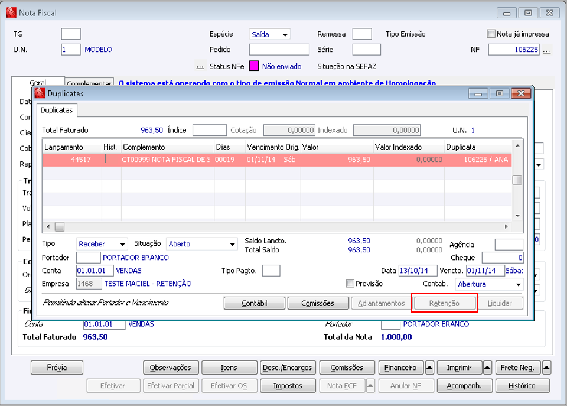The height and width of the screenshot is (406, 567).
Task: Click the small arrow next to Frete Neg.
Action: tap(547, 368)
